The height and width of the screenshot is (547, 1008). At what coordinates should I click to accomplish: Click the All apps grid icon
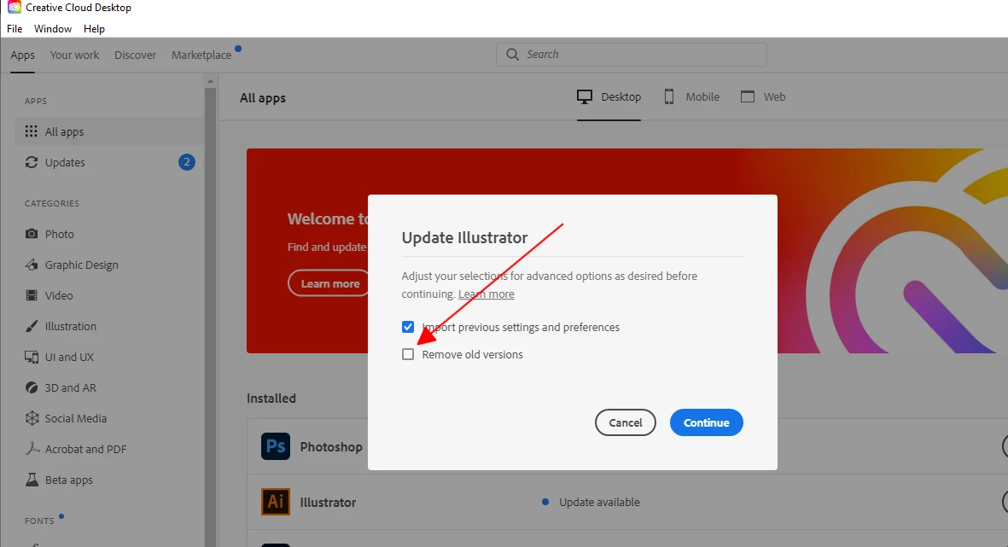31,131
